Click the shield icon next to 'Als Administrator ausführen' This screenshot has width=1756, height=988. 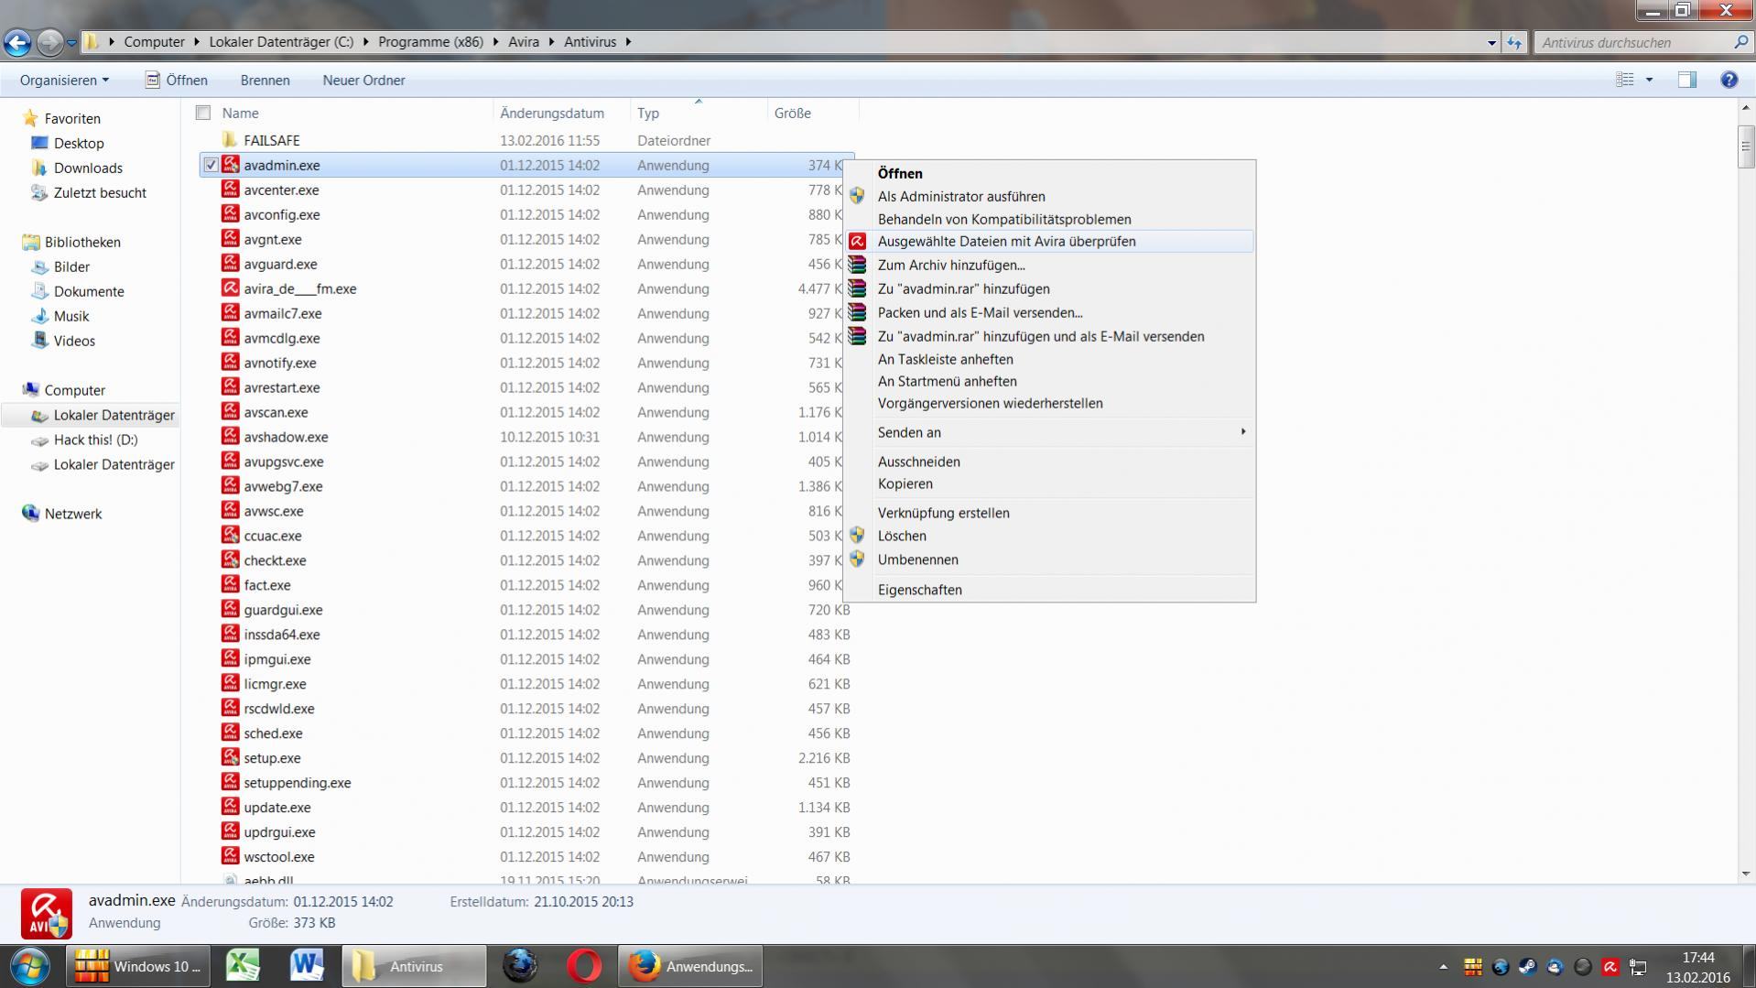(x=857, y=196)
